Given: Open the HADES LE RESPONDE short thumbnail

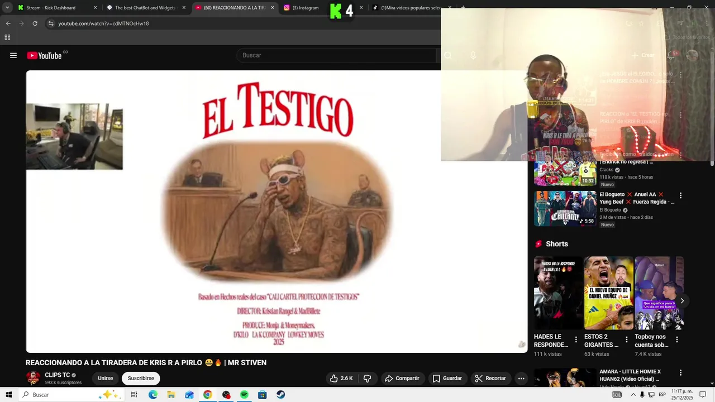Looking at the screenshot, I should (558, 293).
